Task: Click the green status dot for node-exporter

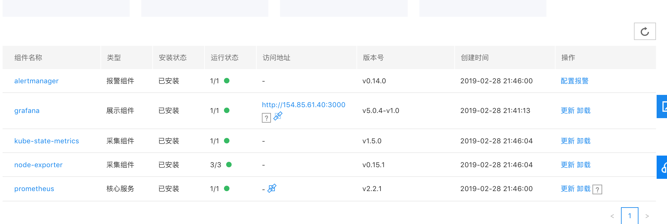Action: pyautogui.click(x=229, y=165)
